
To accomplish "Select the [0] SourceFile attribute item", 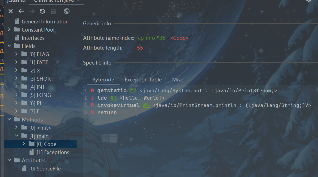I will pyautogui.click(x=45, y=169).
